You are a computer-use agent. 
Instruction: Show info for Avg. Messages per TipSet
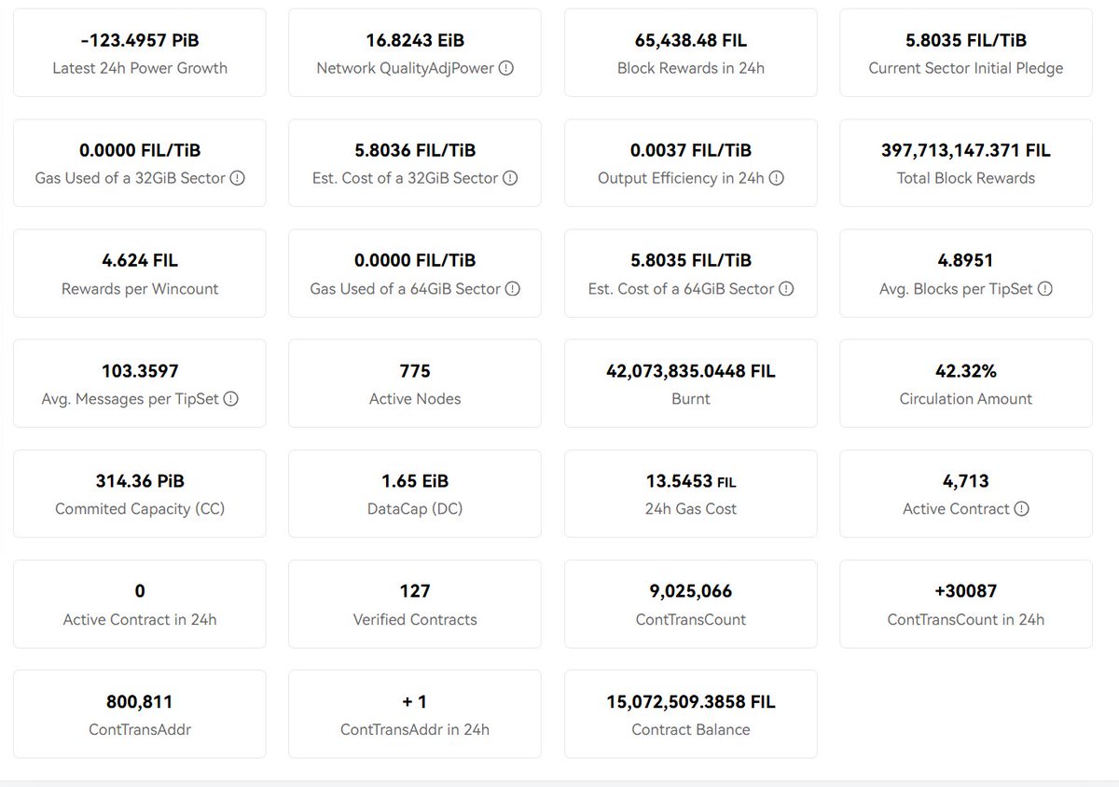tap(230, 399)
